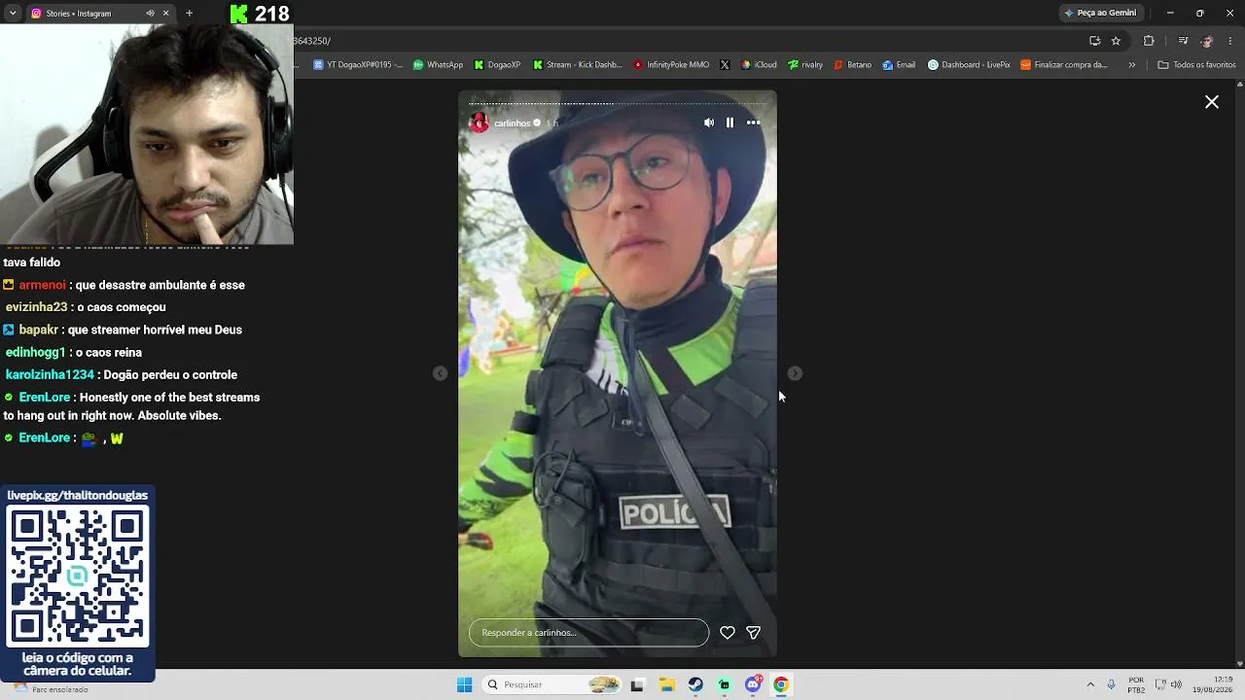Bookmark this page with the star
This screenshot has height=700, width=1245.
point(1116,41)
